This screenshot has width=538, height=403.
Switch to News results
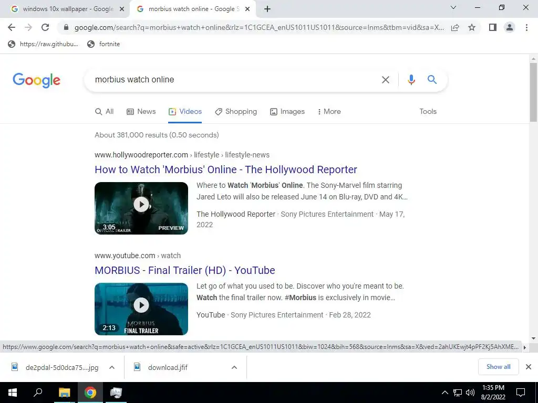(x=141, y=112)
